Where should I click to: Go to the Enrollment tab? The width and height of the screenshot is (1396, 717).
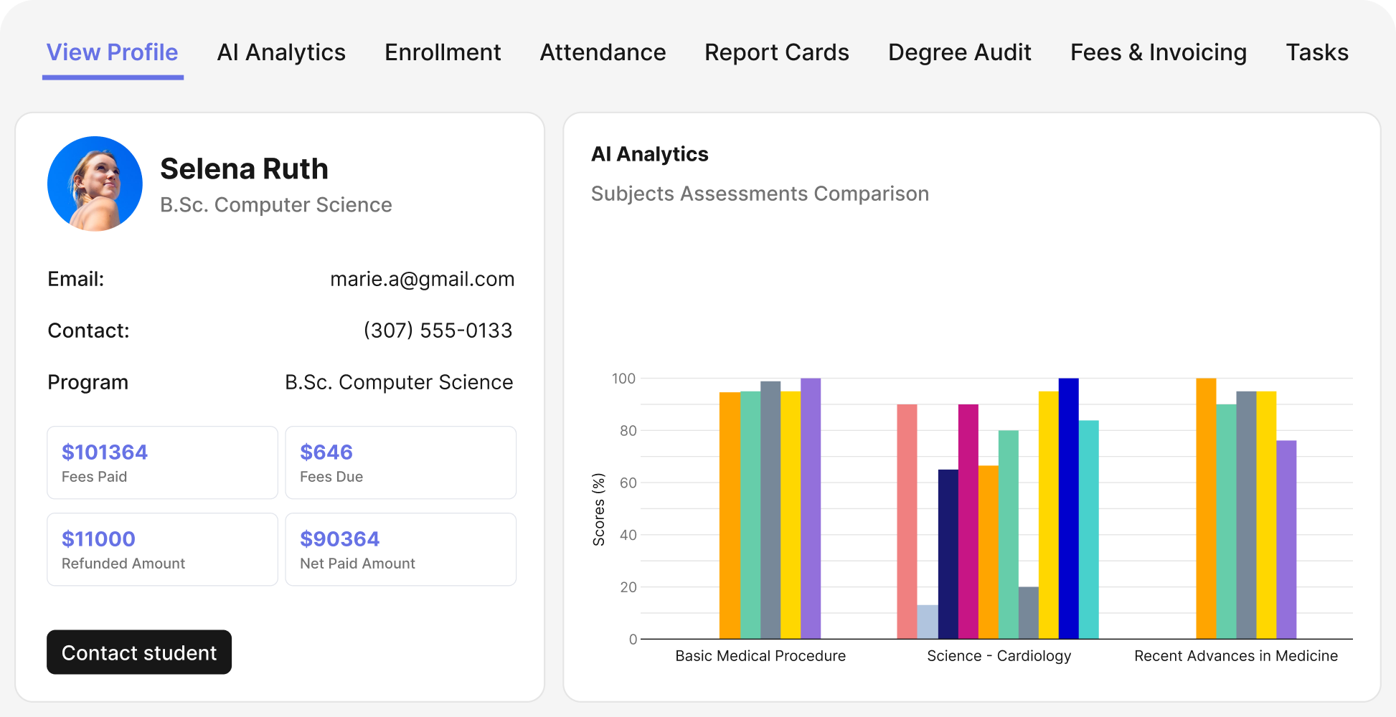pos(443,52)
